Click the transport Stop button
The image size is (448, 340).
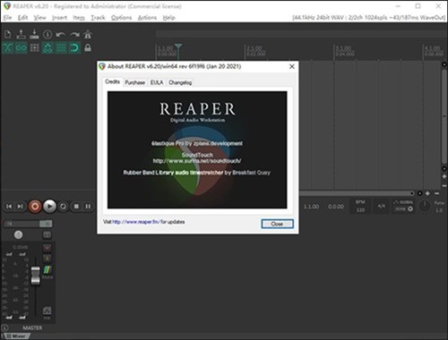tap(76, 207)
